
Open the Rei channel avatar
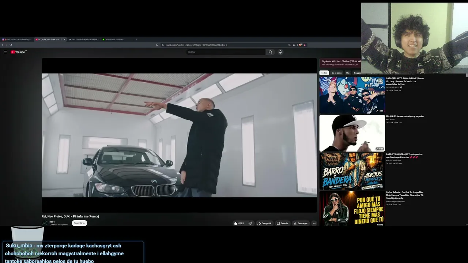click(x=45, y=223)
